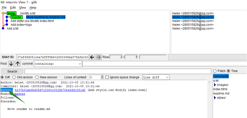Switch file list to Patch mode
247x118 pixels.
[215, 71]
